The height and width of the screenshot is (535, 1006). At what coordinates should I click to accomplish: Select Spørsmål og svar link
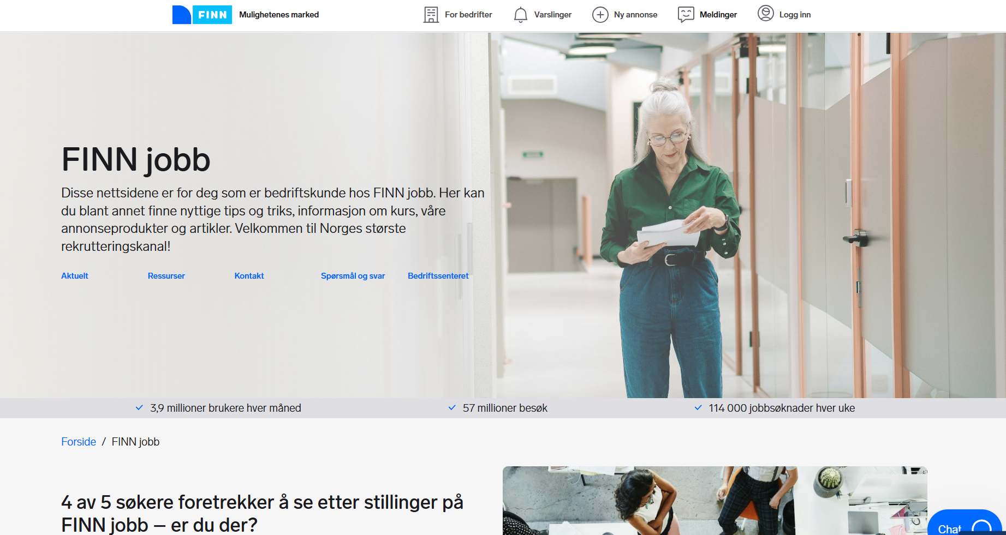(x=353, y=276)
